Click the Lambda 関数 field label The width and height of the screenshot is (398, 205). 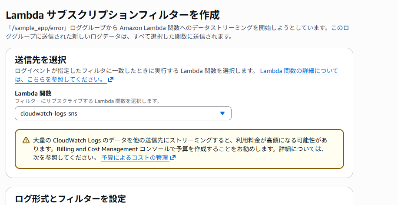tap(33, 93)
